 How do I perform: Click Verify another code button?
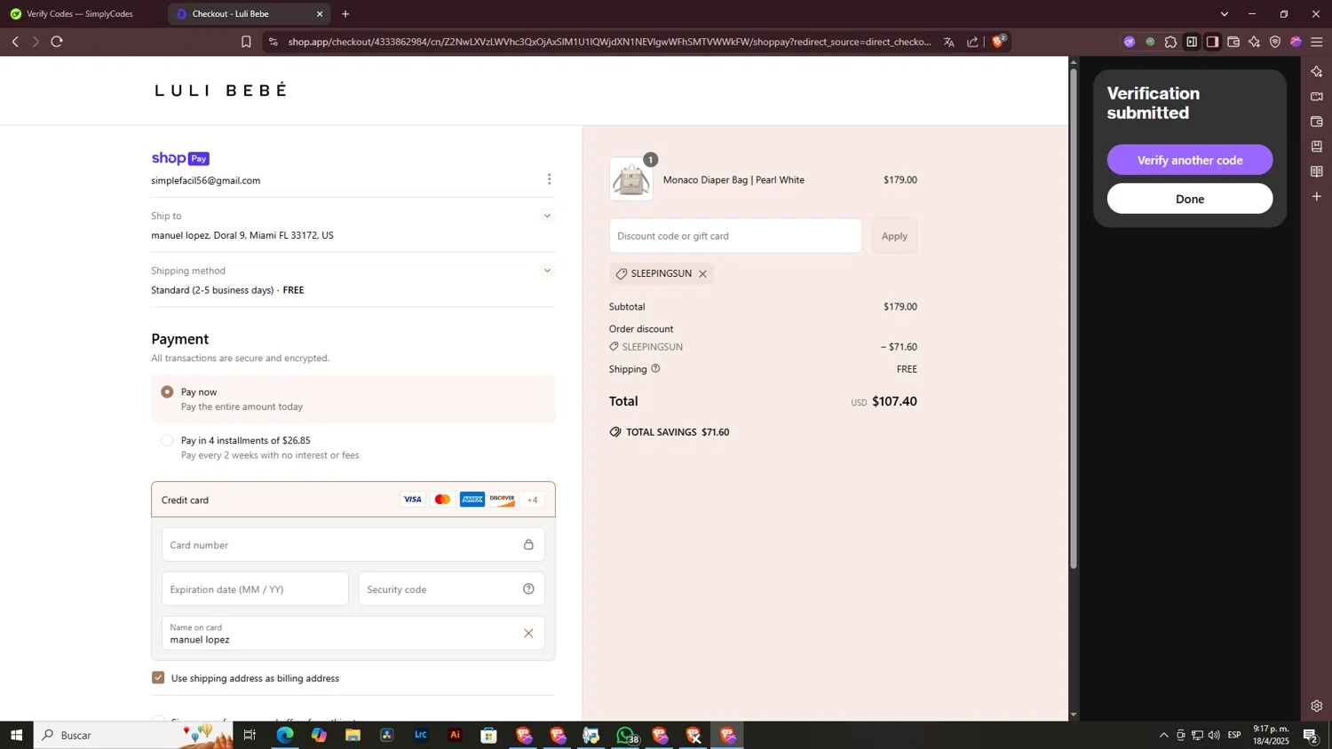pos(1189,160)
